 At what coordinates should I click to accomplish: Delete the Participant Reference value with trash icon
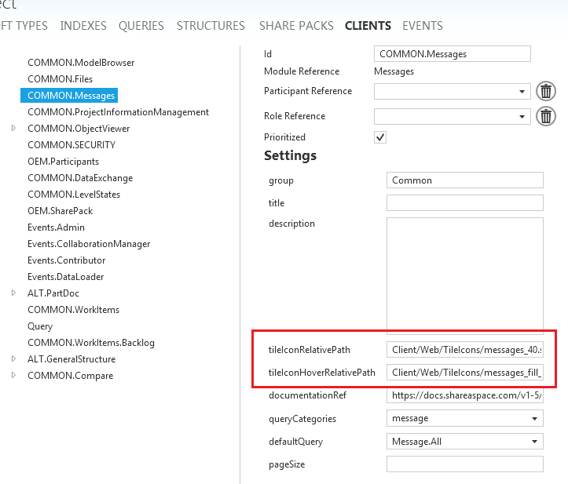pos(546,91)
